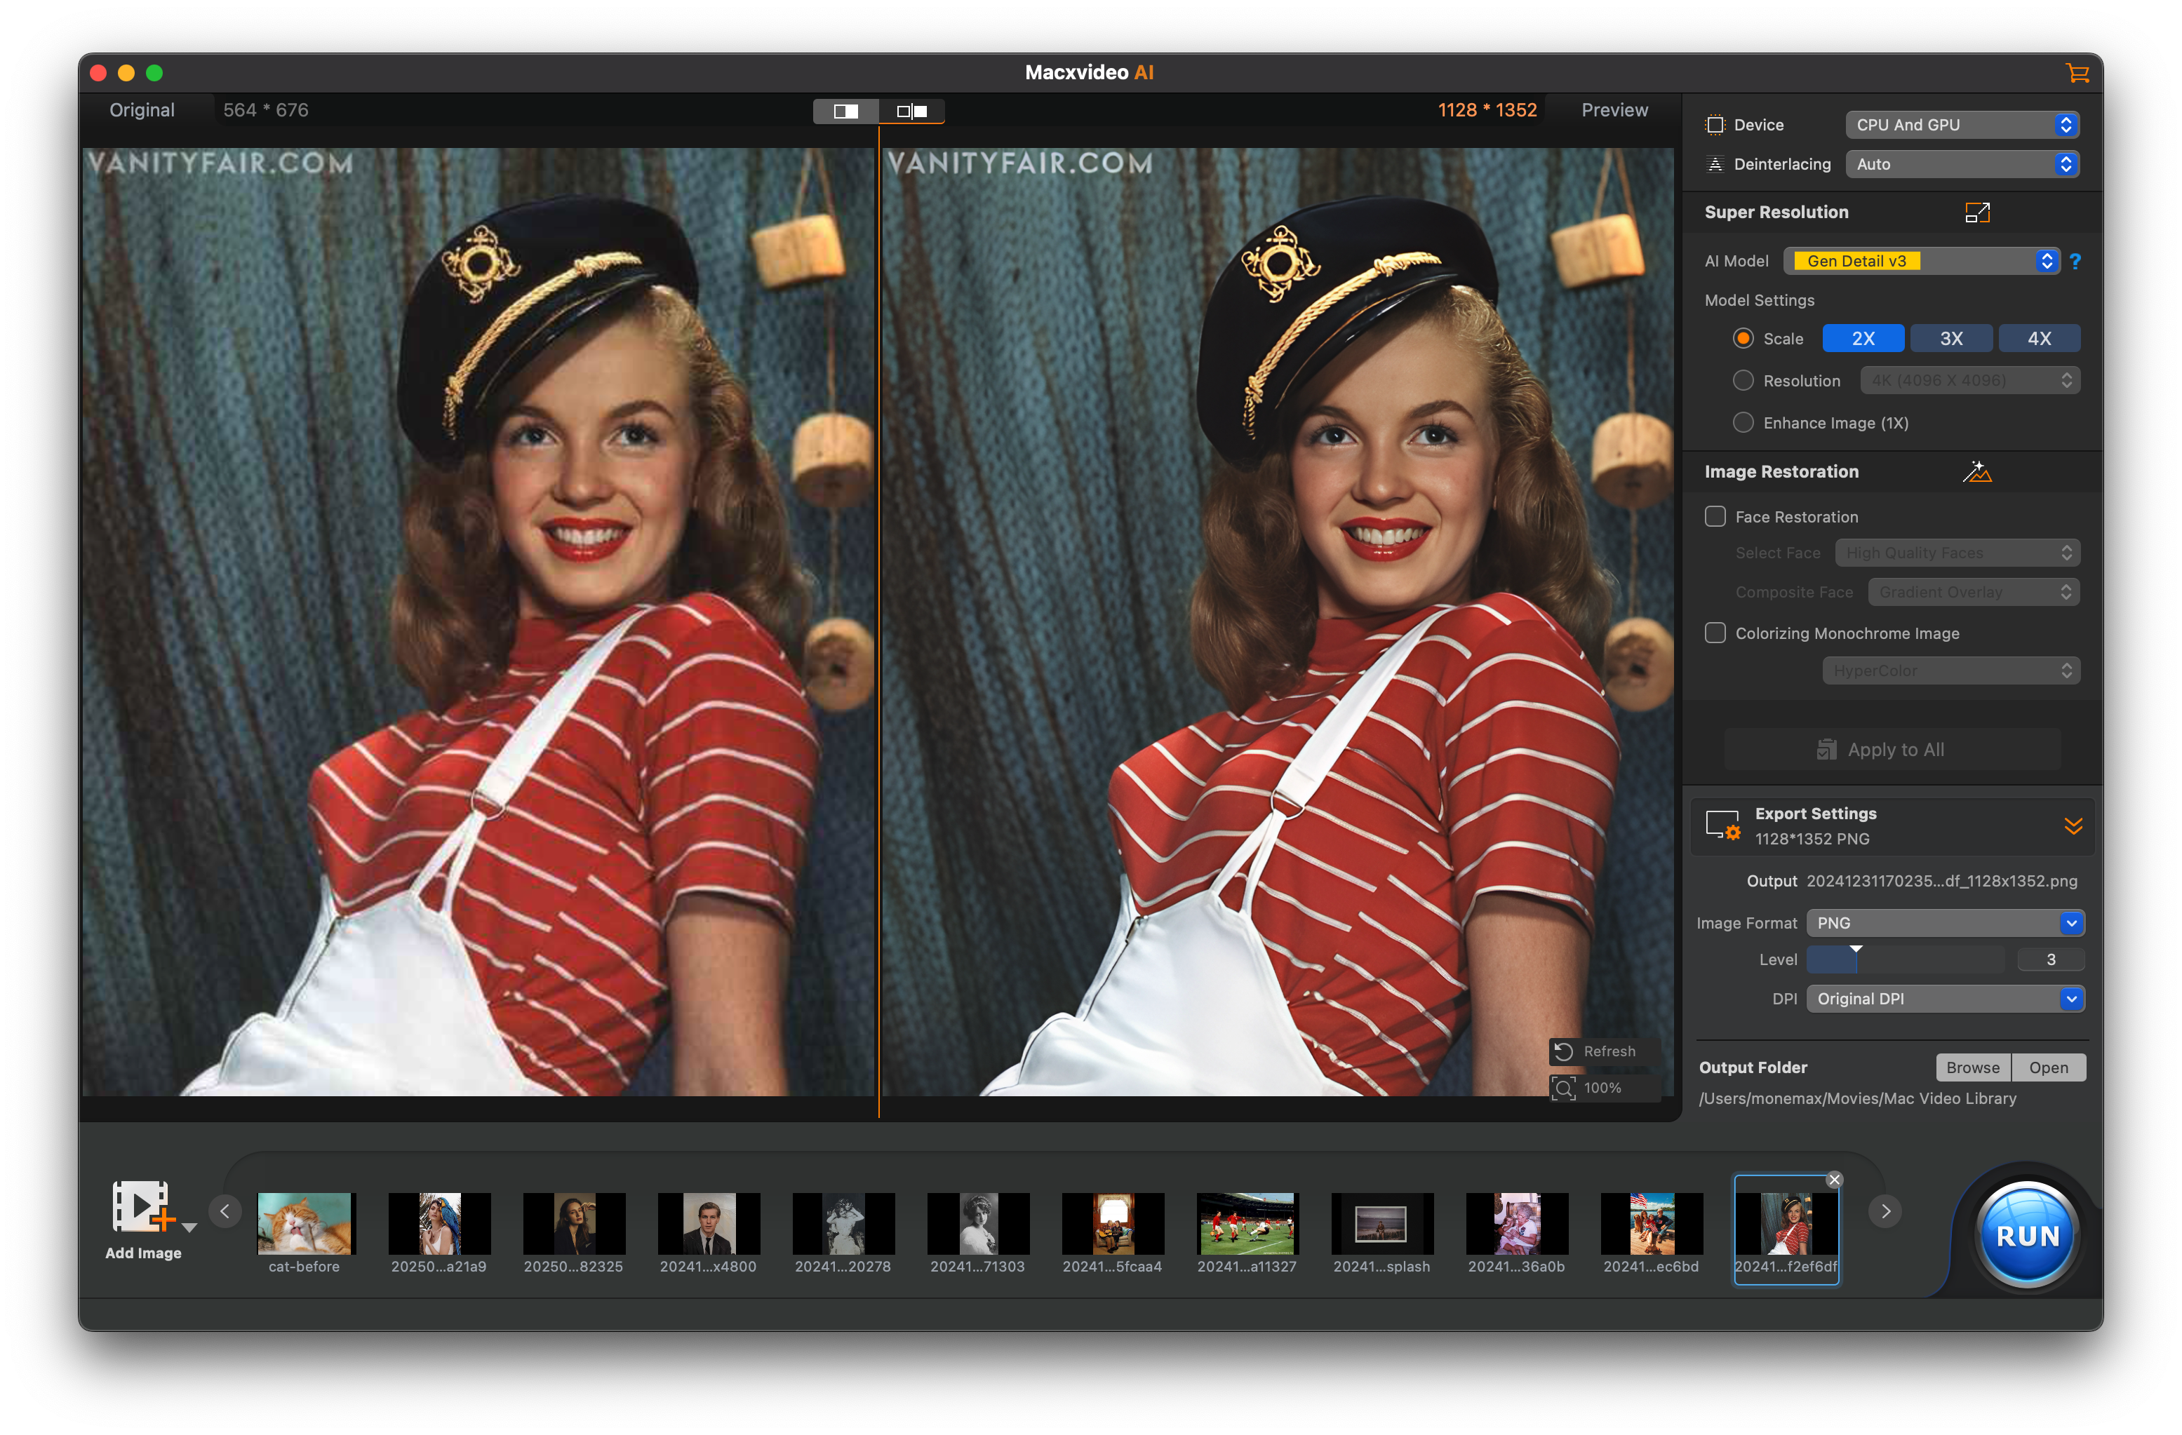Click the Browse output folder button
Viewport: 2182px width, 1435px height.
click(1972, 1067)
